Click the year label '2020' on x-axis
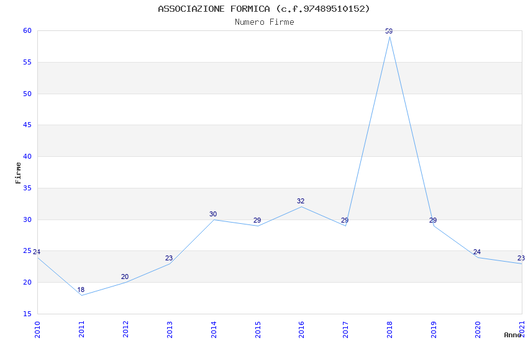Screen dimensions: 528x341 478,330
